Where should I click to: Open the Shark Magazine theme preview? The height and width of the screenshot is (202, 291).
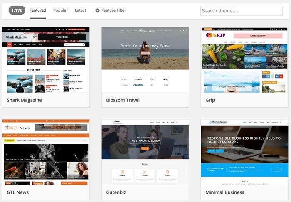tap(46, 60)
